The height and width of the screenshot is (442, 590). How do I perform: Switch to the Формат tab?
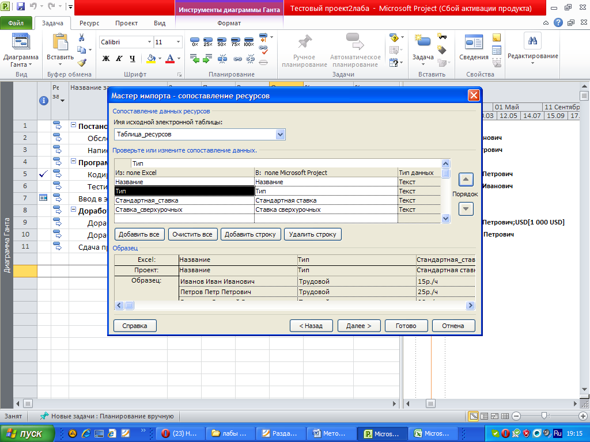pos(229,23)
